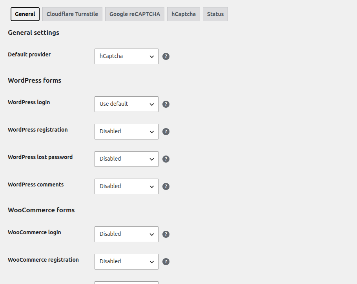The width and height of the screenshot is (357, 284).
Task: Show help for WordPress comments setting
Action: tap(166, 186)
